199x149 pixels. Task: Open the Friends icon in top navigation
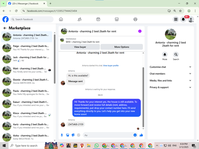click(x=80, y=19)
